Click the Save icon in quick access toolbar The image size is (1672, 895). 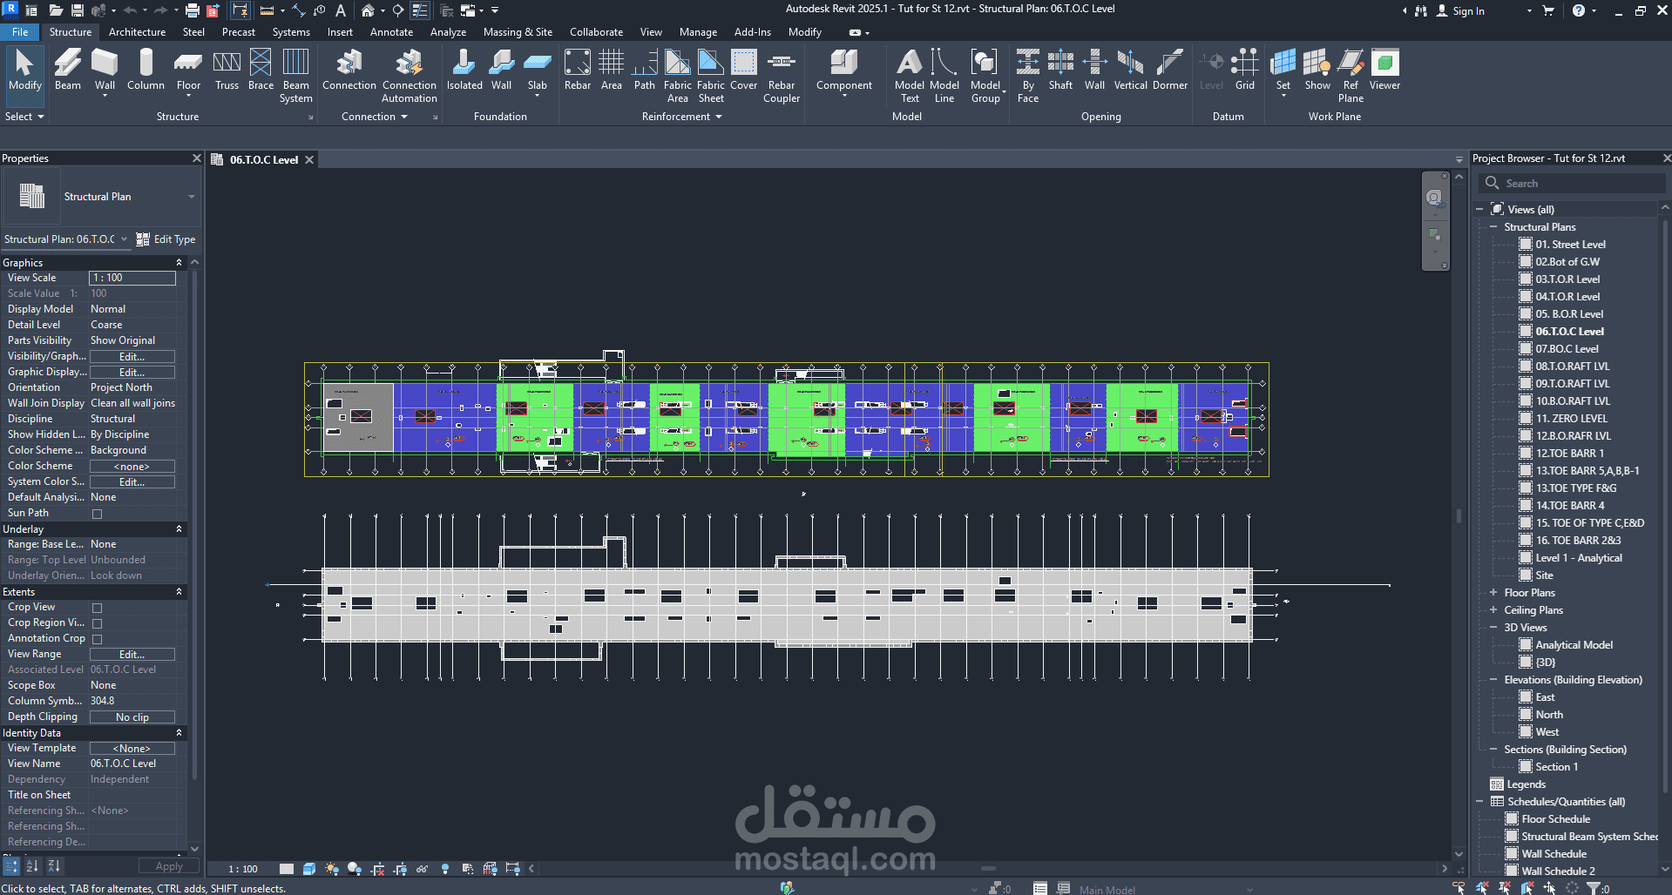pyautogui.click(x=78, y=10)
